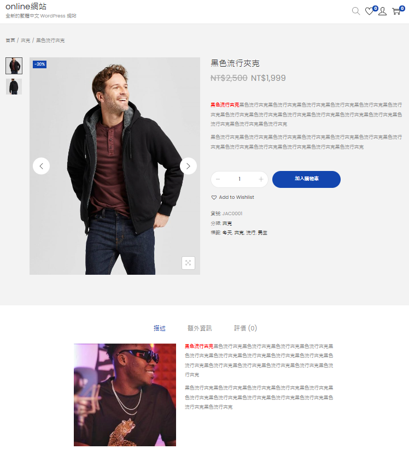Switch to the 額外資訊 tab

(200, 328)
